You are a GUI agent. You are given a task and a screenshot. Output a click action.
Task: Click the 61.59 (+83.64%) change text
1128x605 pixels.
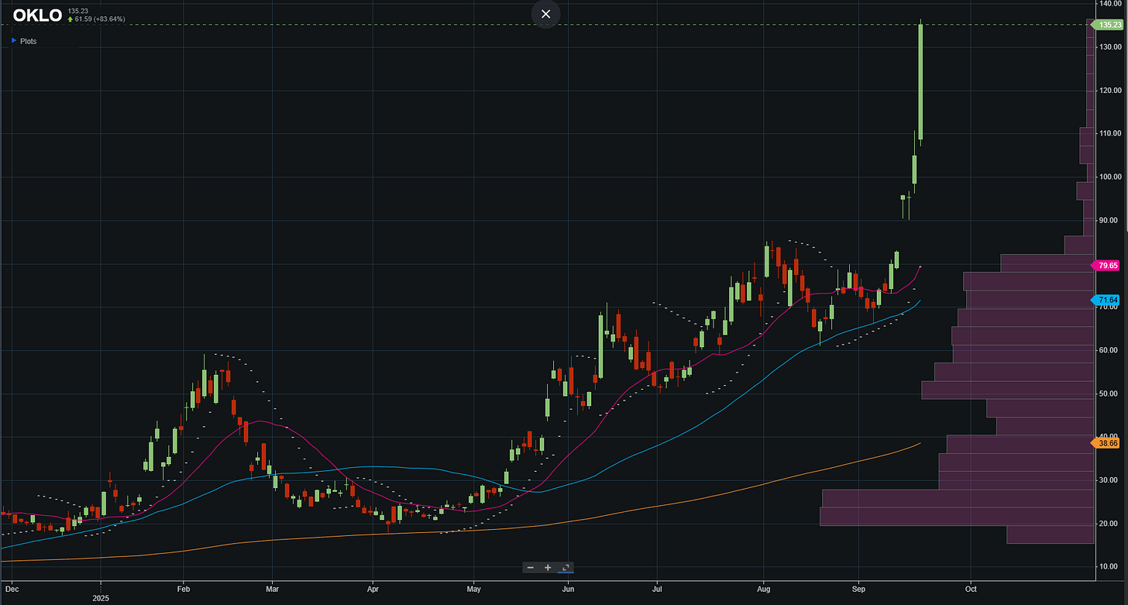pos(101,19)
